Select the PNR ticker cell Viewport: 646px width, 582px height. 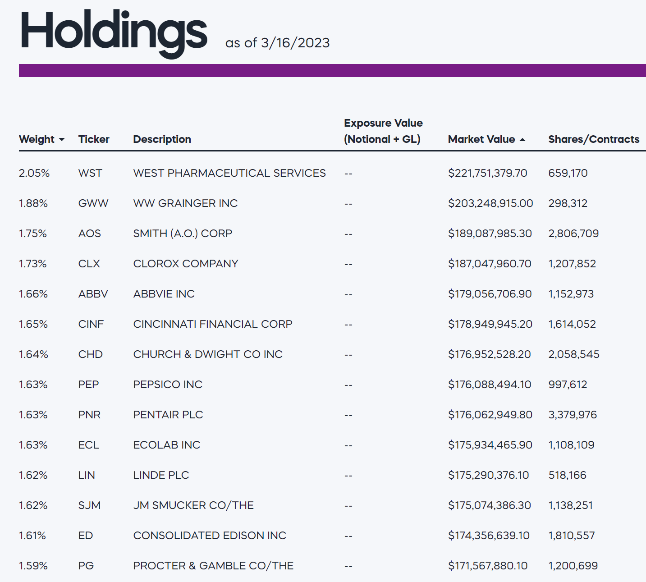pyautogui.click(x=89, y=415)
